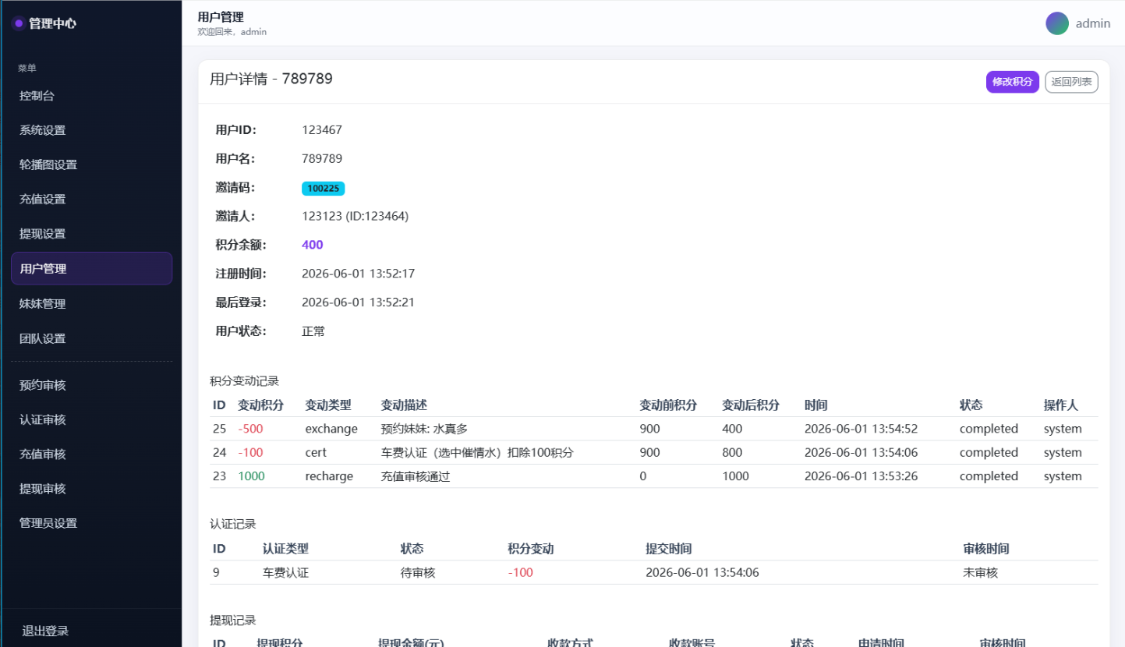Open 团队设置 menu item

pyautogui.click(x=91, y=338)
